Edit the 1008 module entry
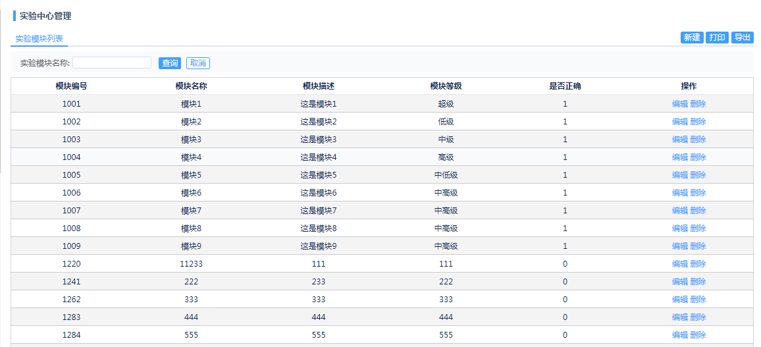 [x=679, y=228]
